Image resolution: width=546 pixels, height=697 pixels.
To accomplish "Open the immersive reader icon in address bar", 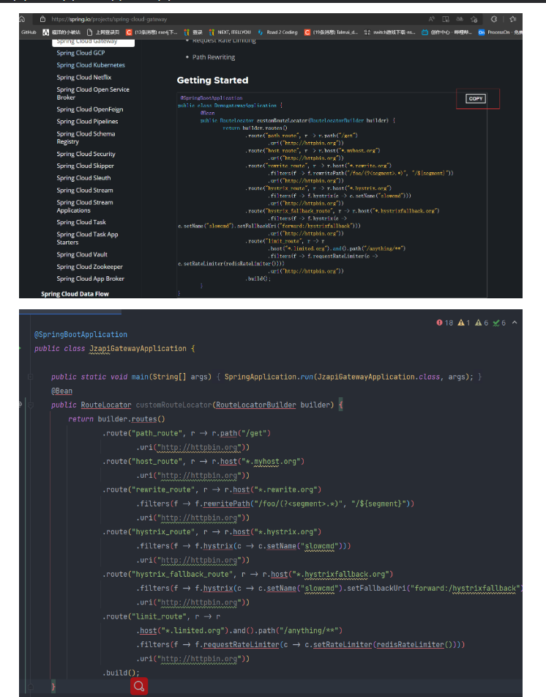I will (x=446, y=19).
